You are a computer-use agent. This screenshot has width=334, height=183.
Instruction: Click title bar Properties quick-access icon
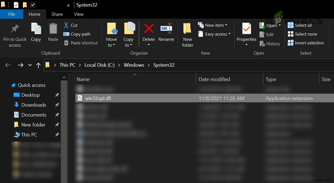(x=16, y=5)
